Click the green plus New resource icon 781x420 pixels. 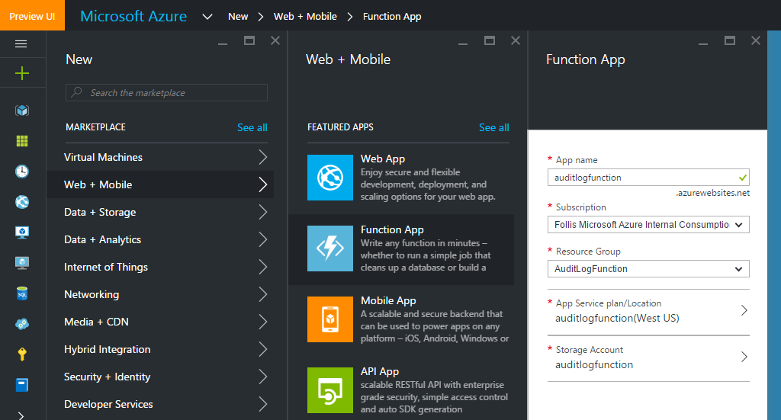pyautogui.click(x=22, y=74)
